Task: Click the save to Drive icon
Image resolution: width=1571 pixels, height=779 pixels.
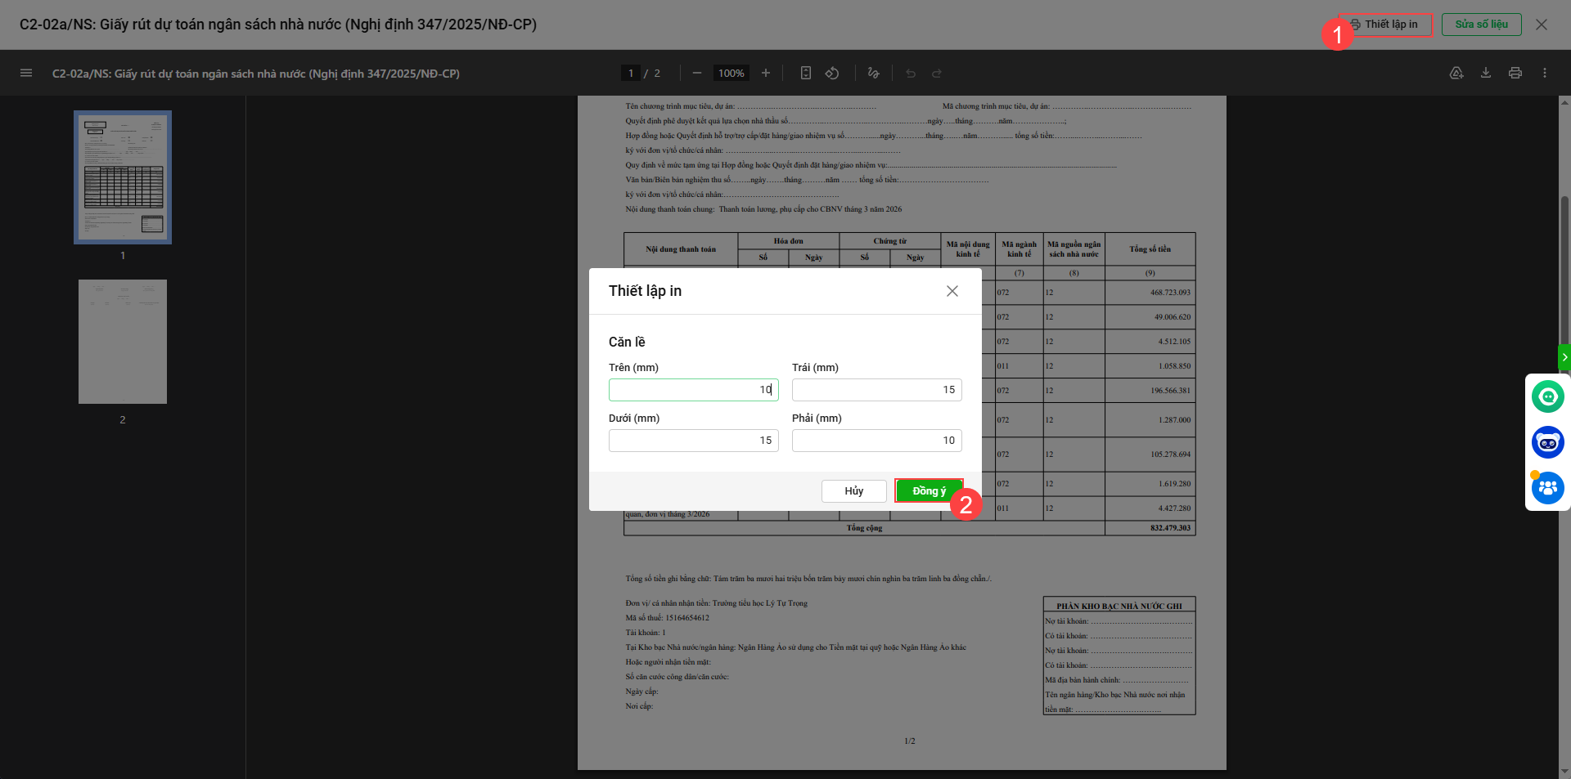Action: pos(1456,74)
